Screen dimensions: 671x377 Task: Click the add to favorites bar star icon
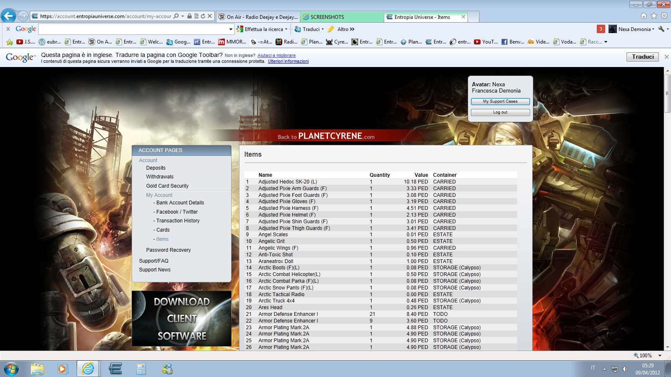(10, 42)
